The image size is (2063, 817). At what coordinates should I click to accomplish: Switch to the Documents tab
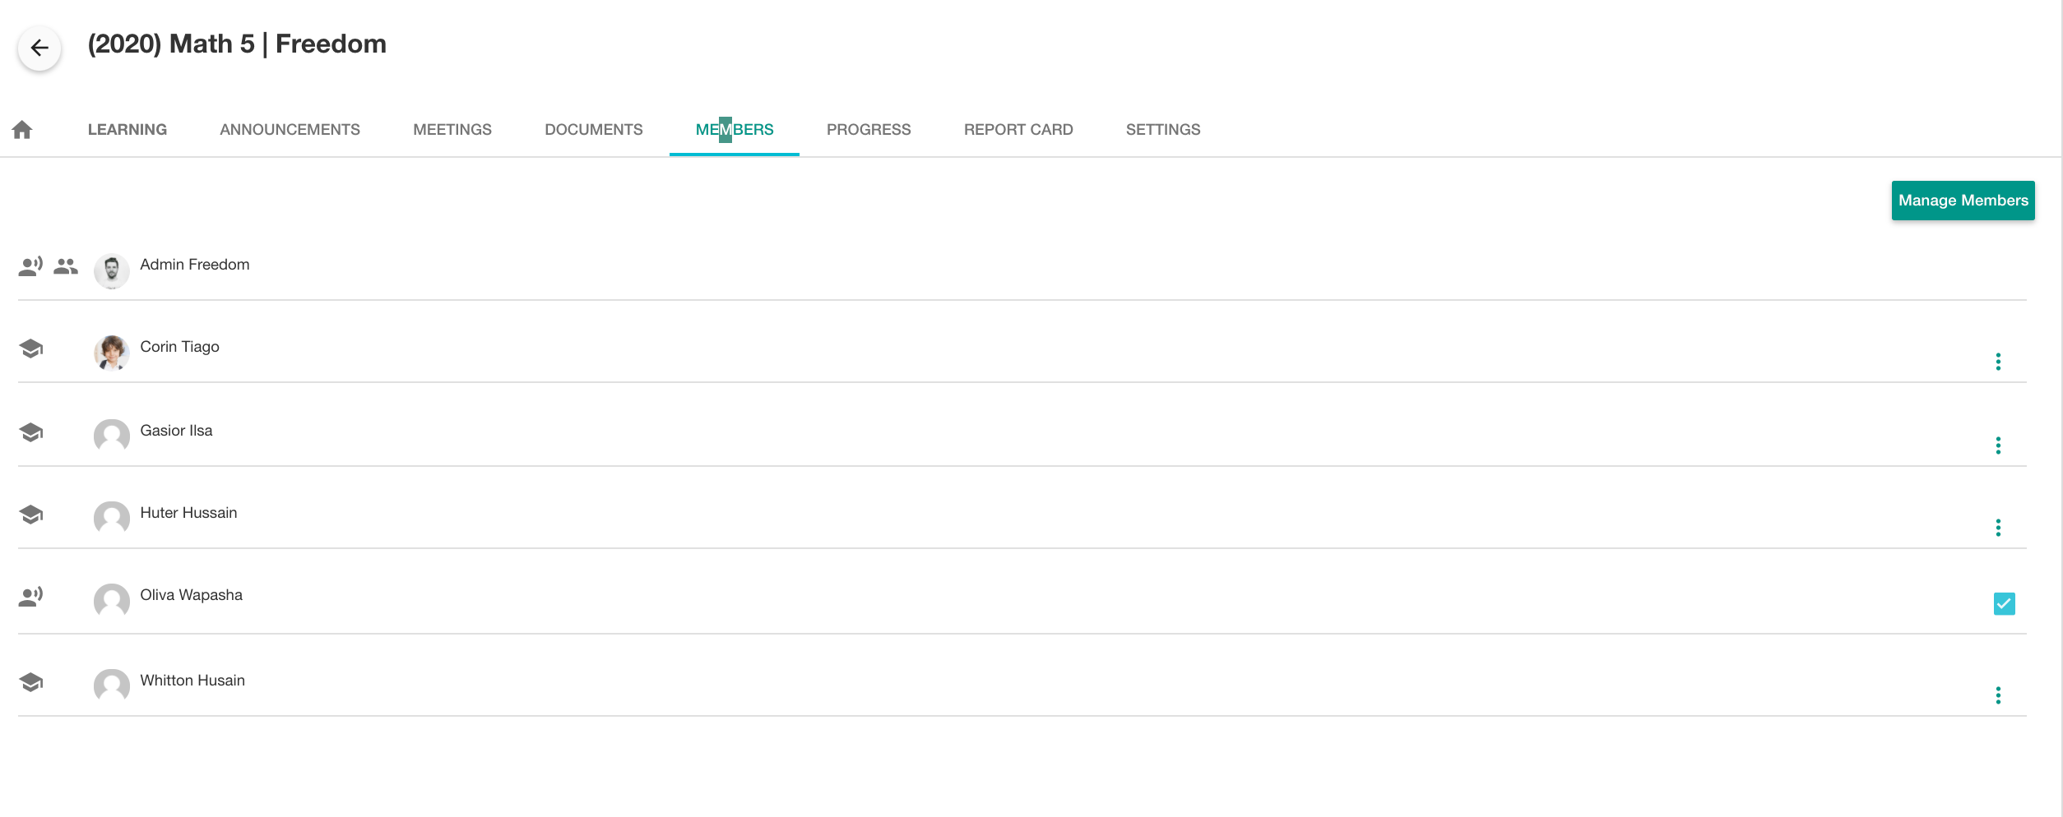594,130
